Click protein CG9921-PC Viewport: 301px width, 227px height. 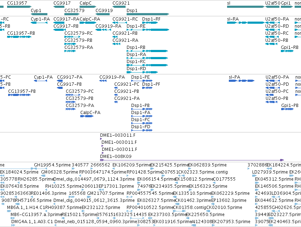(x=116, y=88)
